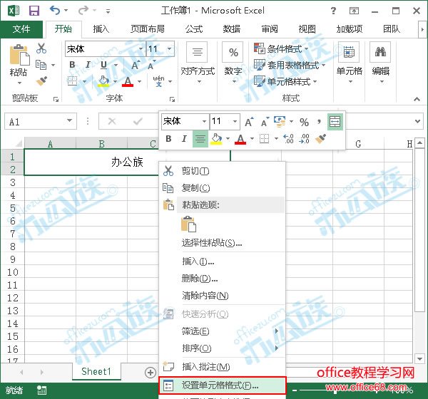Cut selection using ribbon scissors icon
This screenshot has height=399, width=428.
pos(41,48)
